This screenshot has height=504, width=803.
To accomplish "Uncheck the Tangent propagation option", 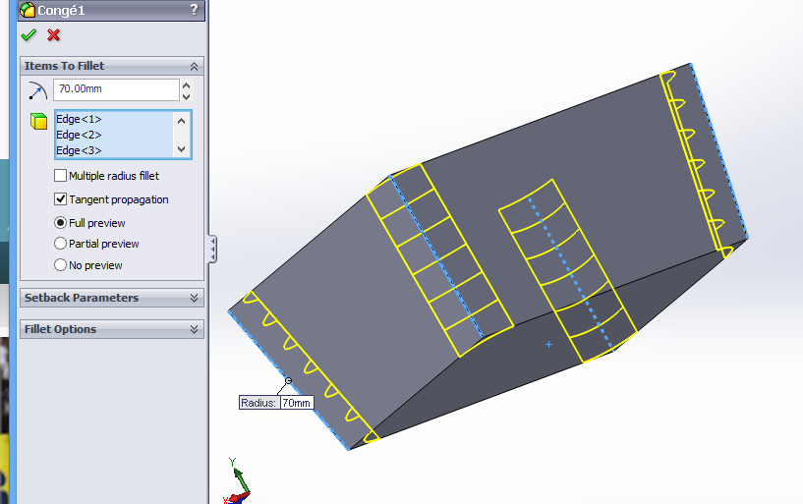I will click(61, 199).
